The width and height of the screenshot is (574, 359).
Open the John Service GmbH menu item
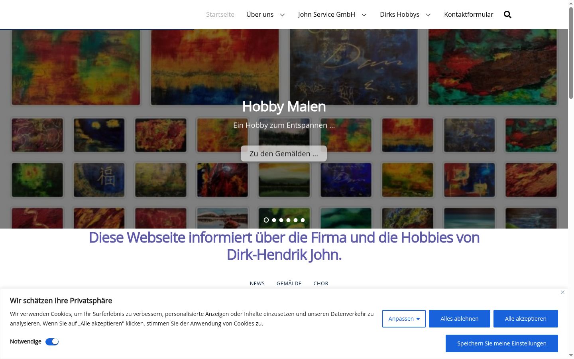click(326, 15)
